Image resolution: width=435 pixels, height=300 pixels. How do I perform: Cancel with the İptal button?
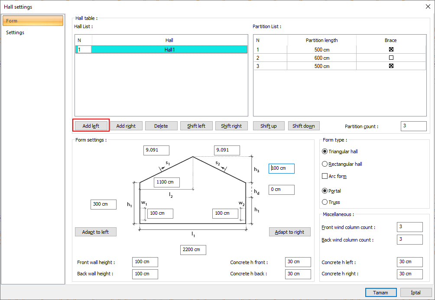pos(416,293)
